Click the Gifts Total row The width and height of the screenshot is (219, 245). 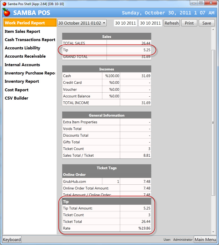point(107,142)
